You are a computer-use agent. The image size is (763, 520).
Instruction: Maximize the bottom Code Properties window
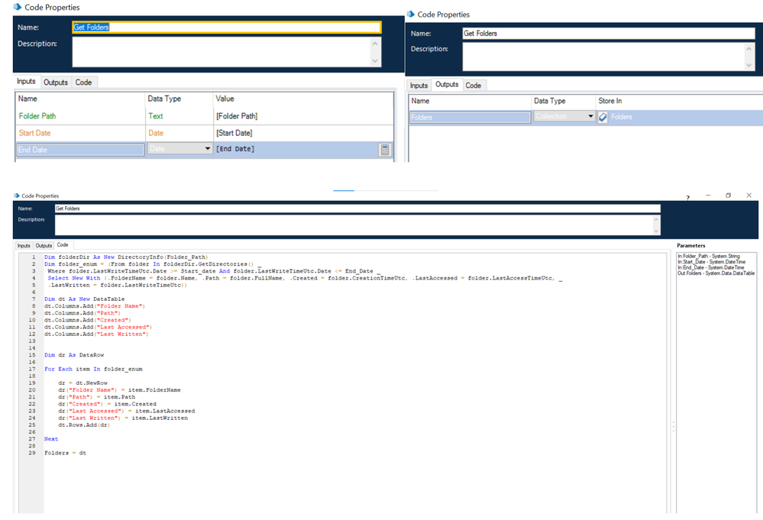point(728,195)
